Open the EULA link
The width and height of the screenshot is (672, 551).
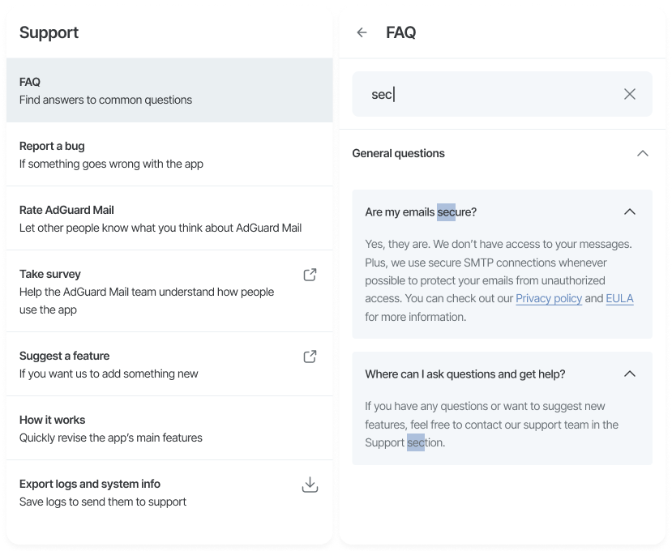click(619, 298)
